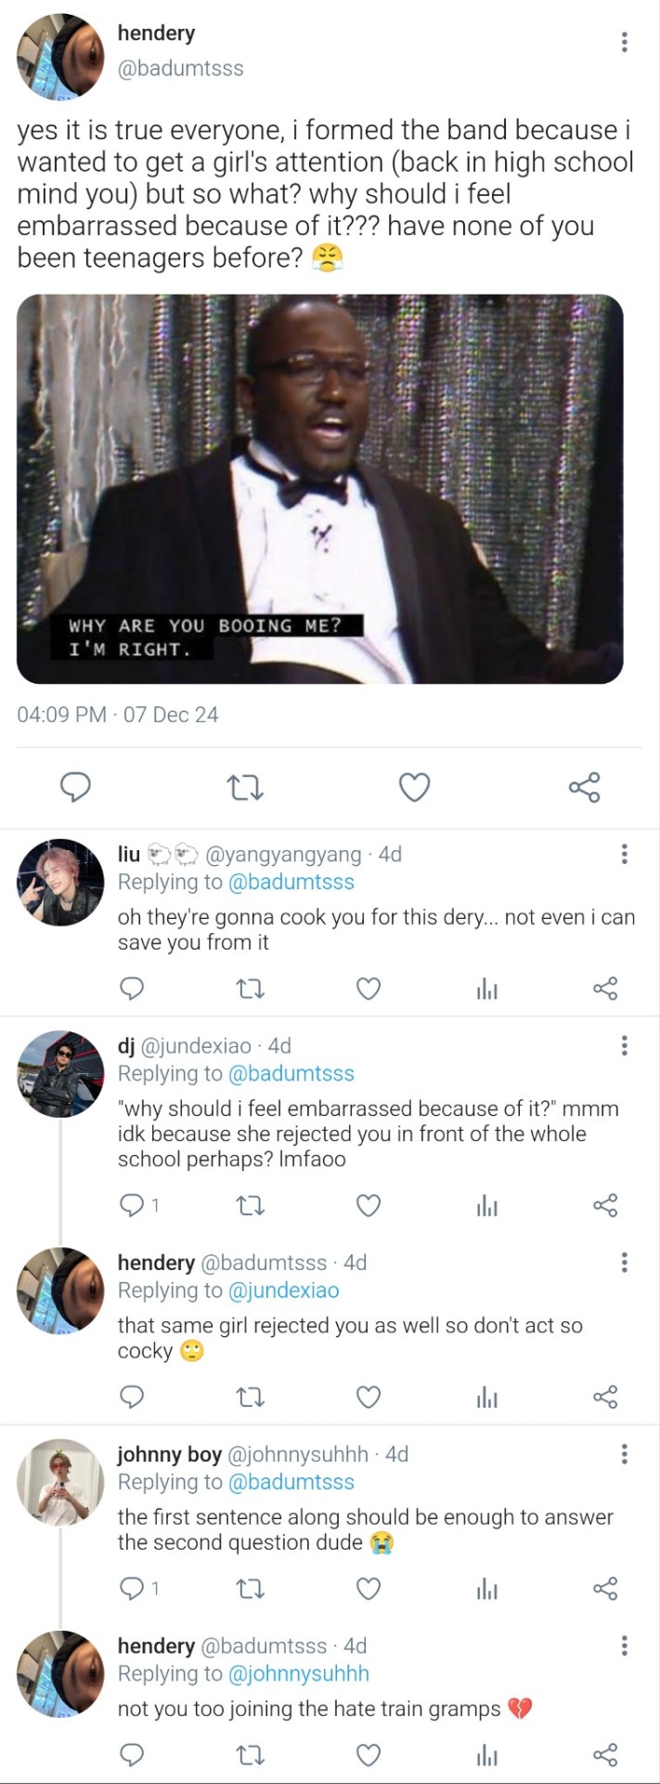Like hendery's 'don't act so cocky' reply
The image size is (660, 1784).
(x=369, y=1397)
